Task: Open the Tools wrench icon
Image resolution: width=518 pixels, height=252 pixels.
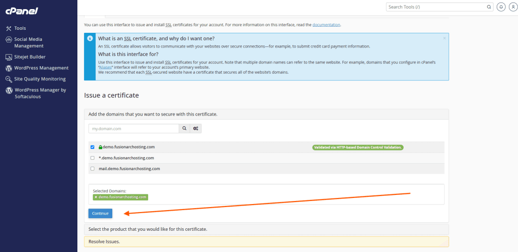Action: pos(9,28)
